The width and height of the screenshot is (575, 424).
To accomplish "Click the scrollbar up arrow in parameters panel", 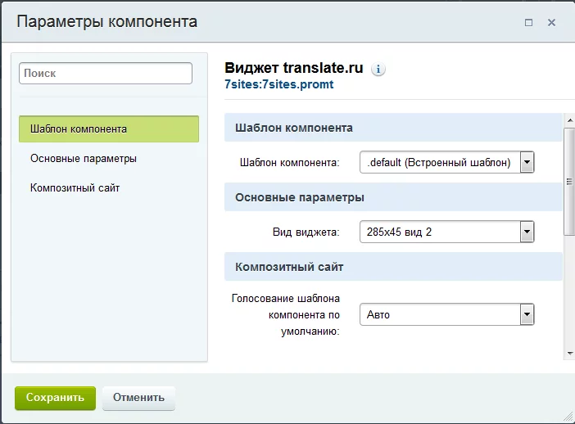I will (568, 120).
